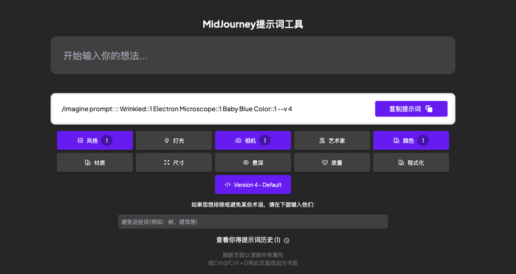The height and width of the screenshot is (274, 516).
Task: Click the icon beside 材质
Action: [x=88, y=163]
